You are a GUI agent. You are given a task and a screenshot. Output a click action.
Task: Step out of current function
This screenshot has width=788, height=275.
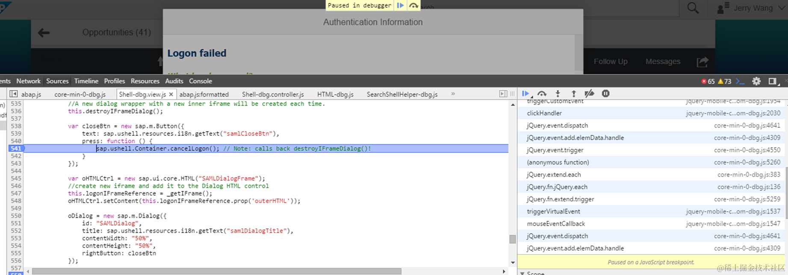[574, 94]
